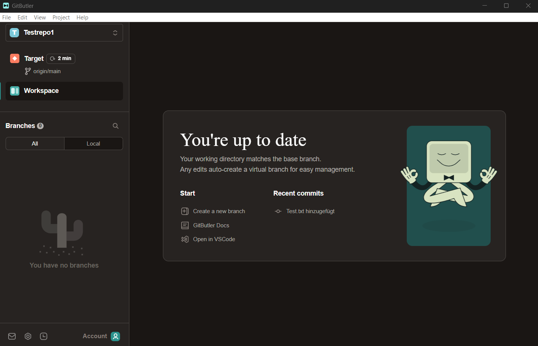Open the View menu
This screenshot has width=538, height=346.
pos(40,18)
